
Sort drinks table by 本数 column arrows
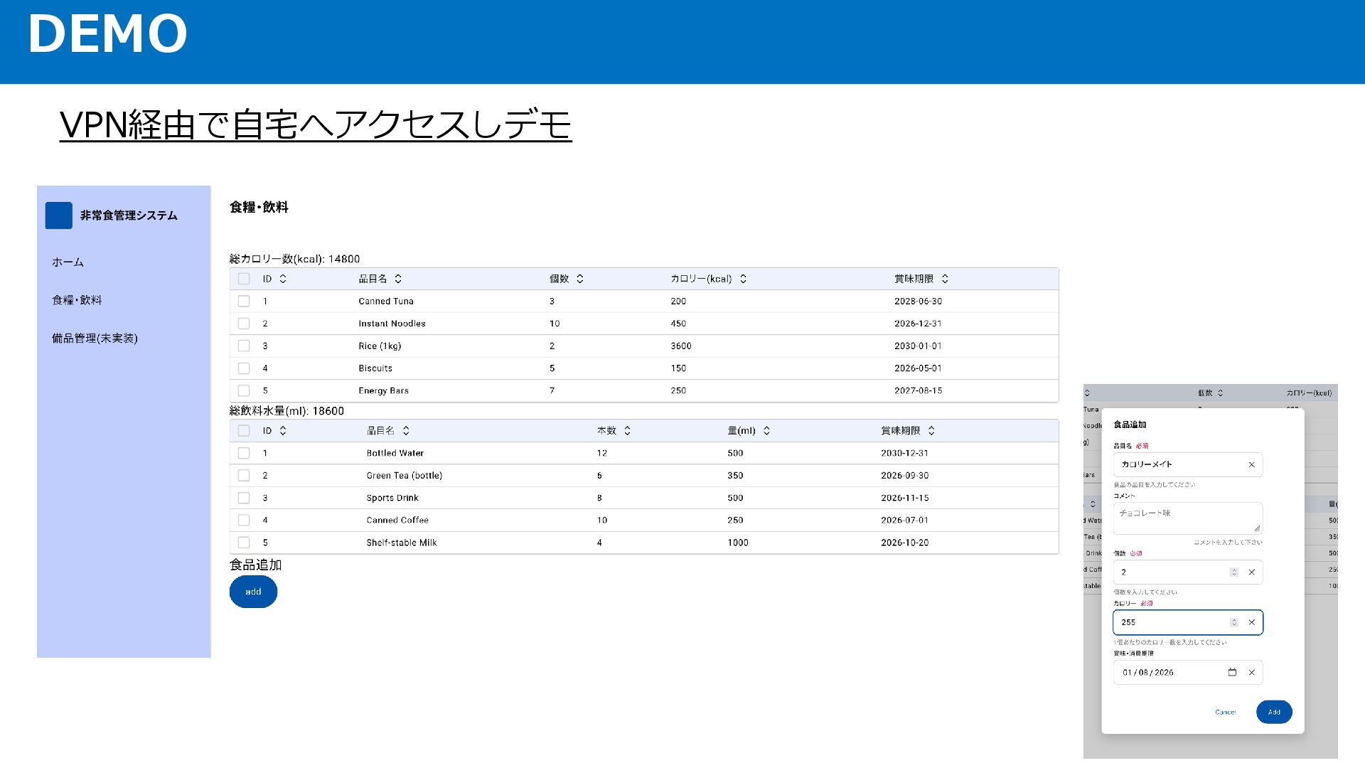click(627, 431)
